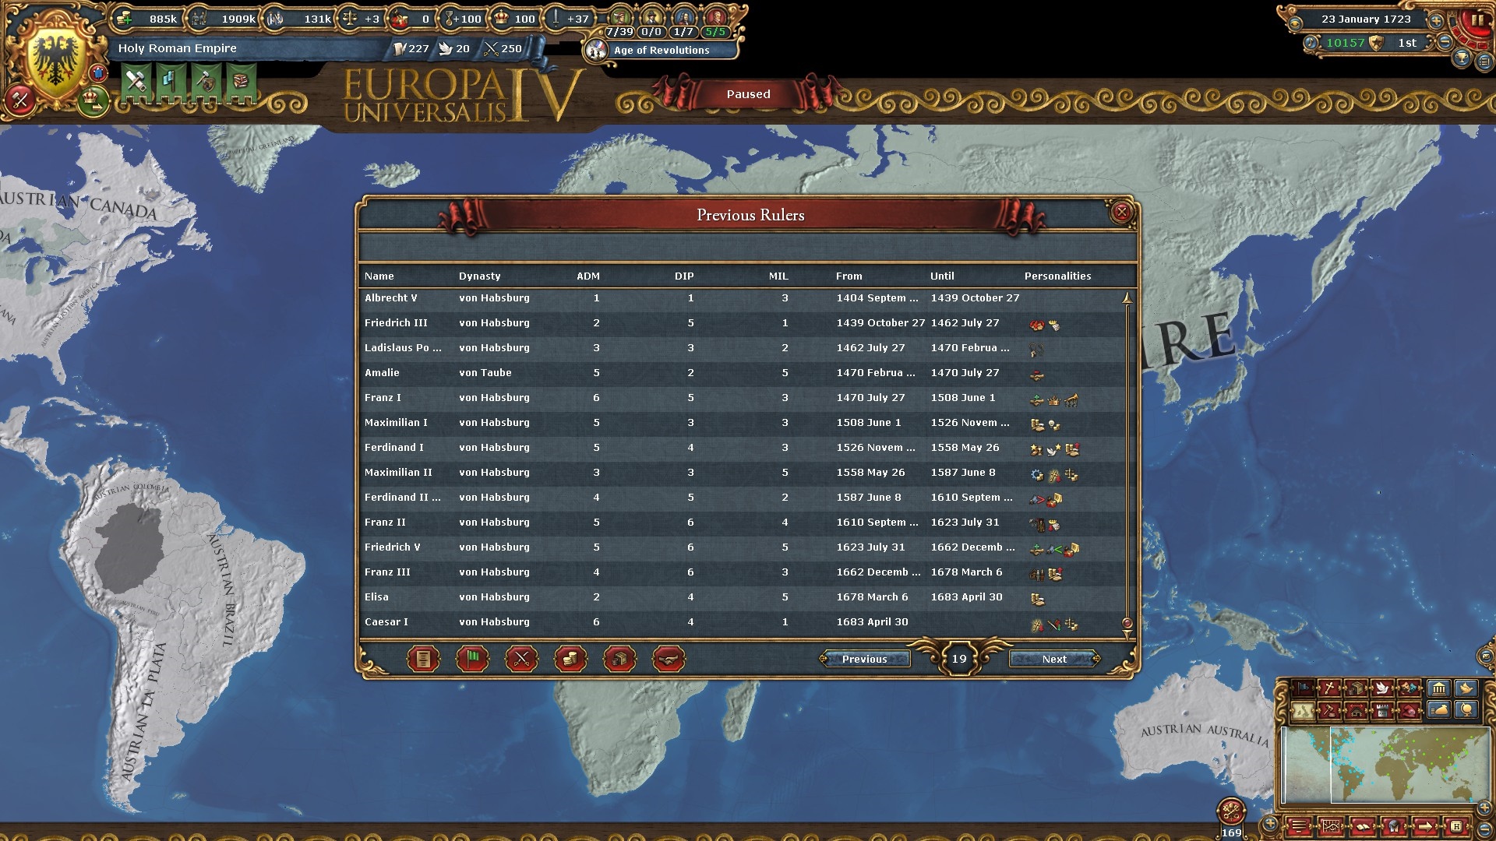Toggle the eye icon beside date

1295,23
